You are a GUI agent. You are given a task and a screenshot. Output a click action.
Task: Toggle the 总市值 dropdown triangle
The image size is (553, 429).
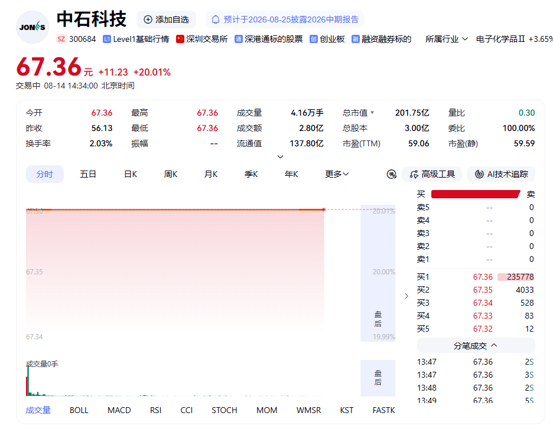tap(372, 113)
